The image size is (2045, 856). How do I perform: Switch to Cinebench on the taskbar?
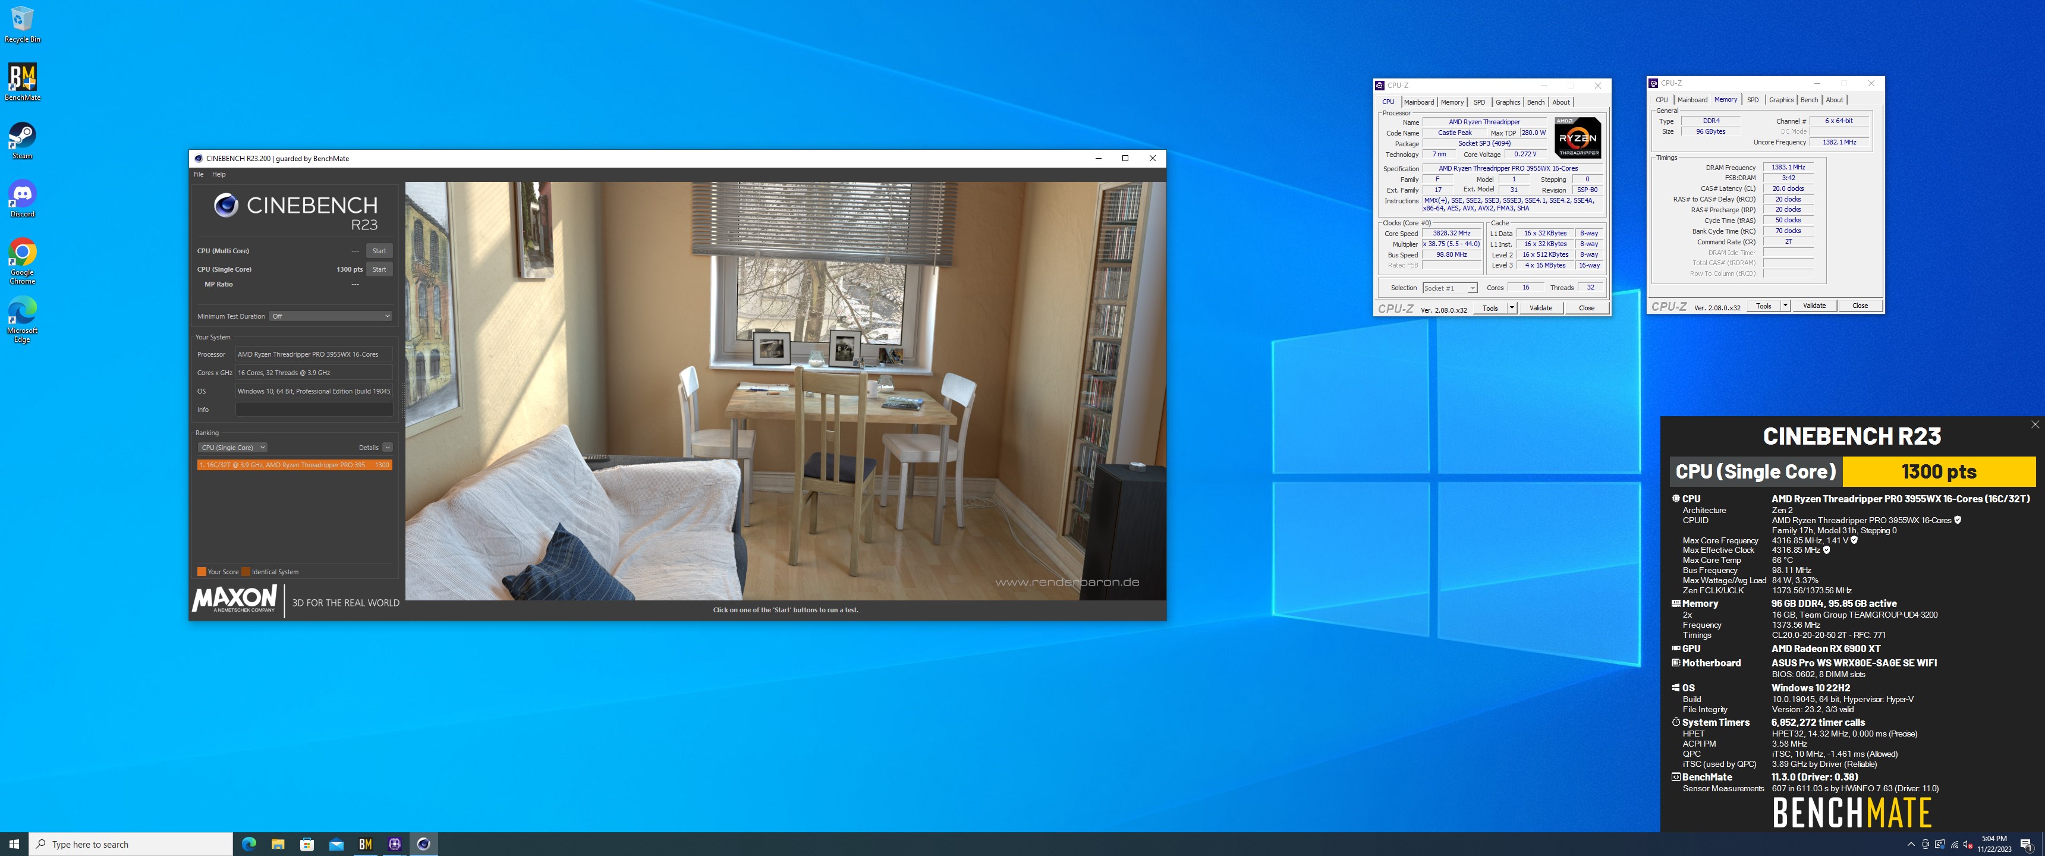point(424,844)
